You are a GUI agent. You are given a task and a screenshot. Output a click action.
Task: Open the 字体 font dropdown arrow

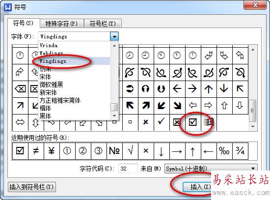(114, 36)
